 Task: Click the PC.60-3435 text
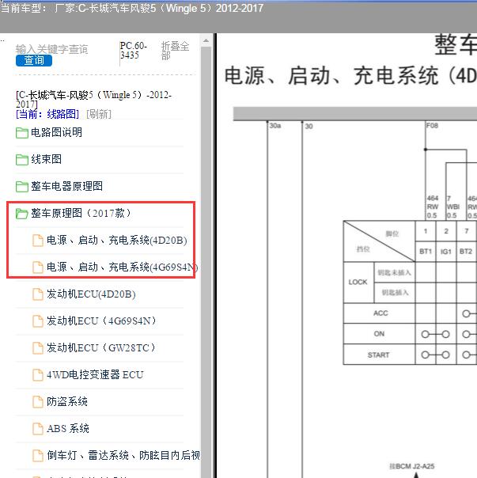click(134, 51)
